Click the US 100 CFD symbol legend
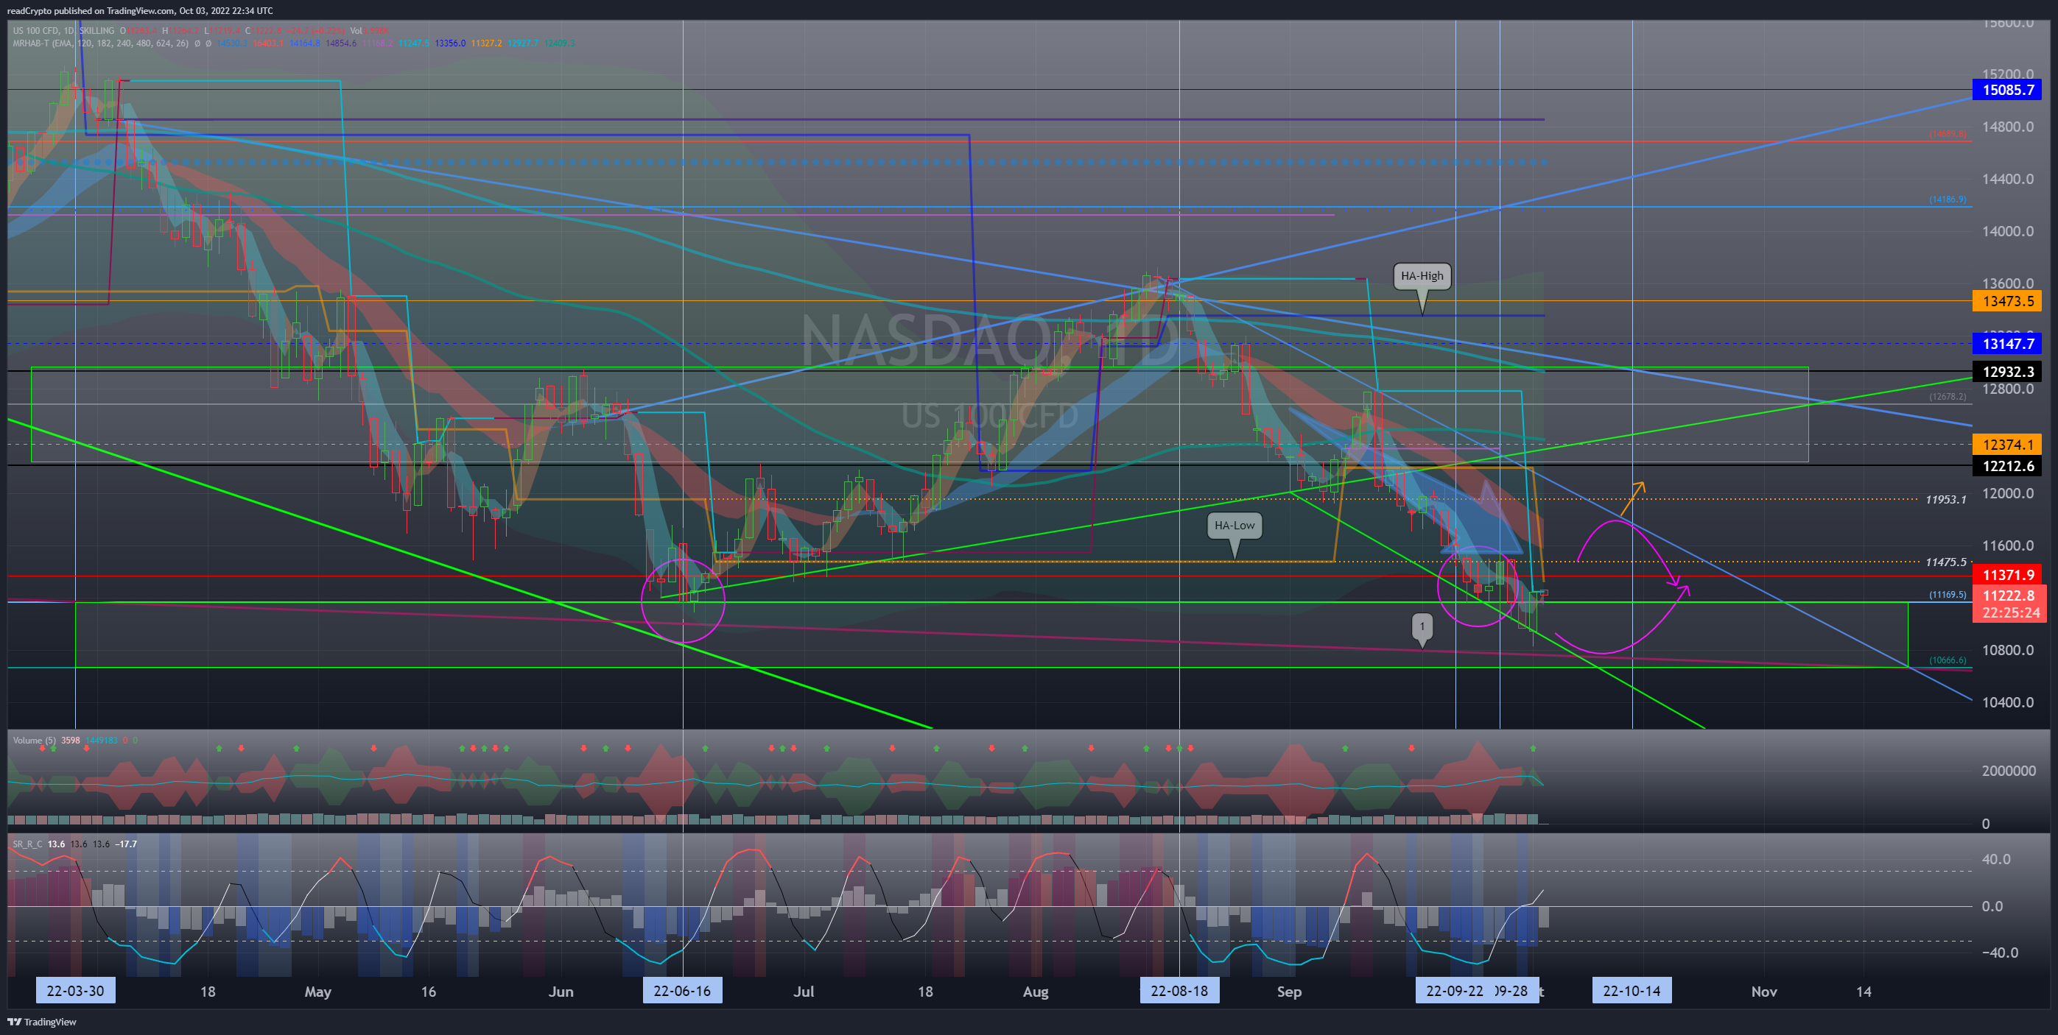Screen dimensions: 2058x1035 point(64,30)
